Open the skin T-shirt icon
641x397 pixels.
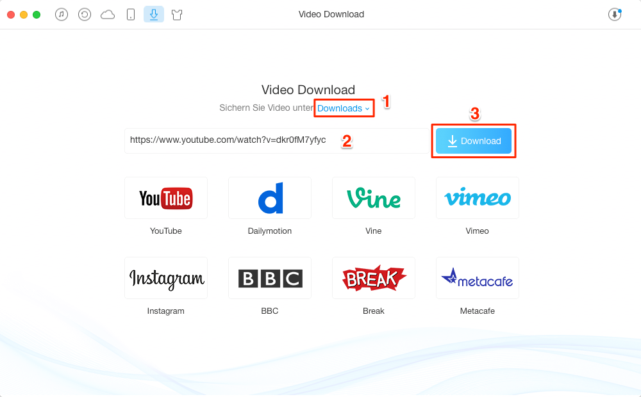tap(177, 15)
